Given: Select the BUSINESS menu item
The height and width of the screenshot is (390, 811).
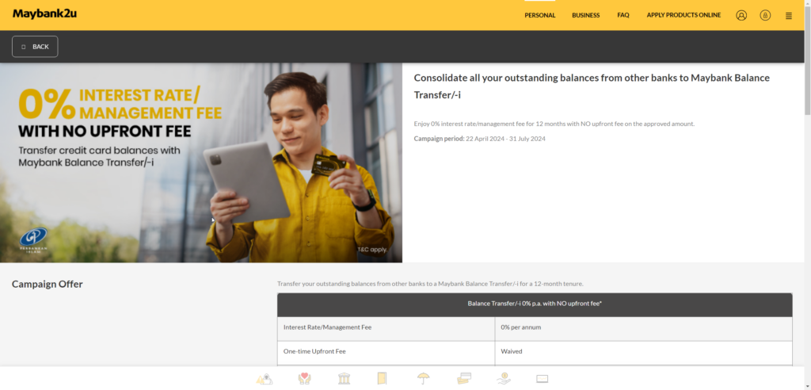Looking at the screenshot, I should (x=585, y=15).
